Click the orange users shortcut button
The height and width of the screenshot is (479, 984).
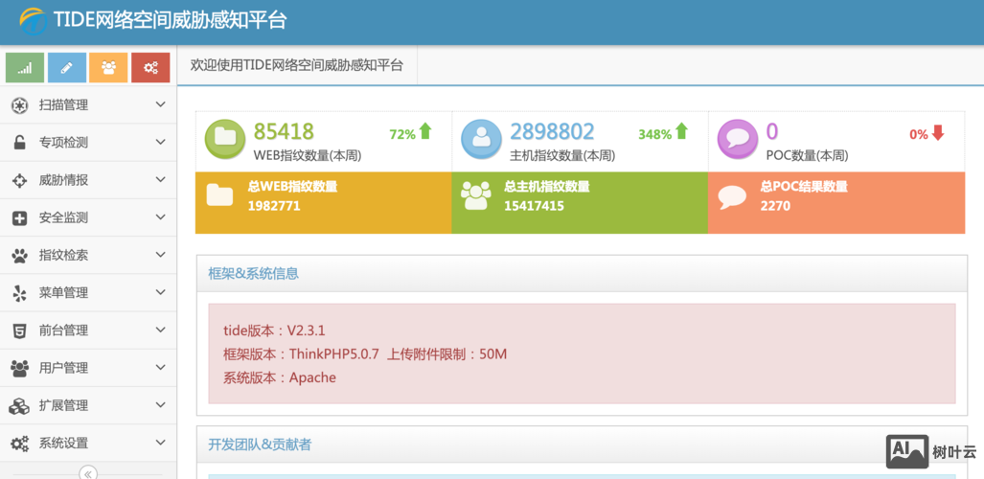pos(108,68)
